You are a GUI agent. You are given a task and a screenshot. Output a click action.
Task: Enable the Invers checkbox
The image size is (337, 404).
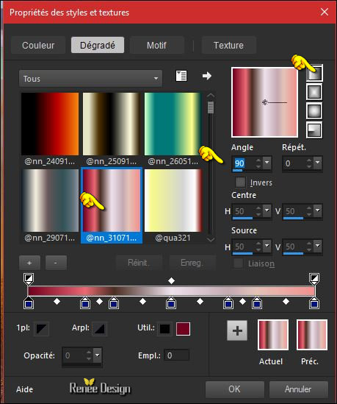(240, 182)
